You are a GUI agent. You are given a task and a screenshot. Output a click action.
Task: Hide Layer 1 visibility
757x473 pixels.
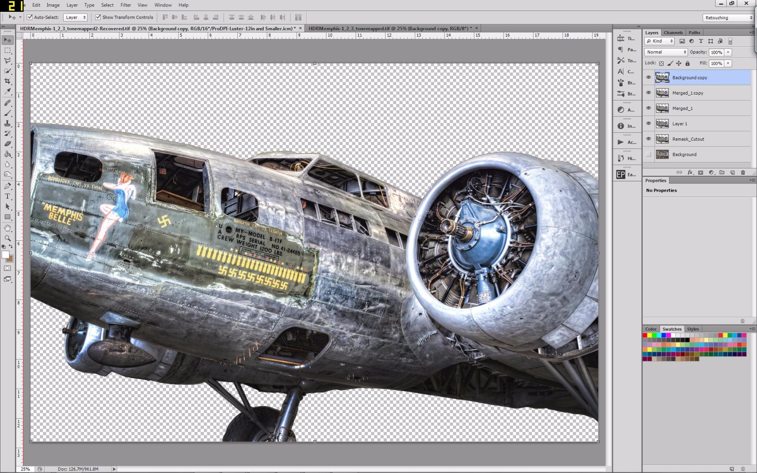pyautogui.click(x=648, y=124)
